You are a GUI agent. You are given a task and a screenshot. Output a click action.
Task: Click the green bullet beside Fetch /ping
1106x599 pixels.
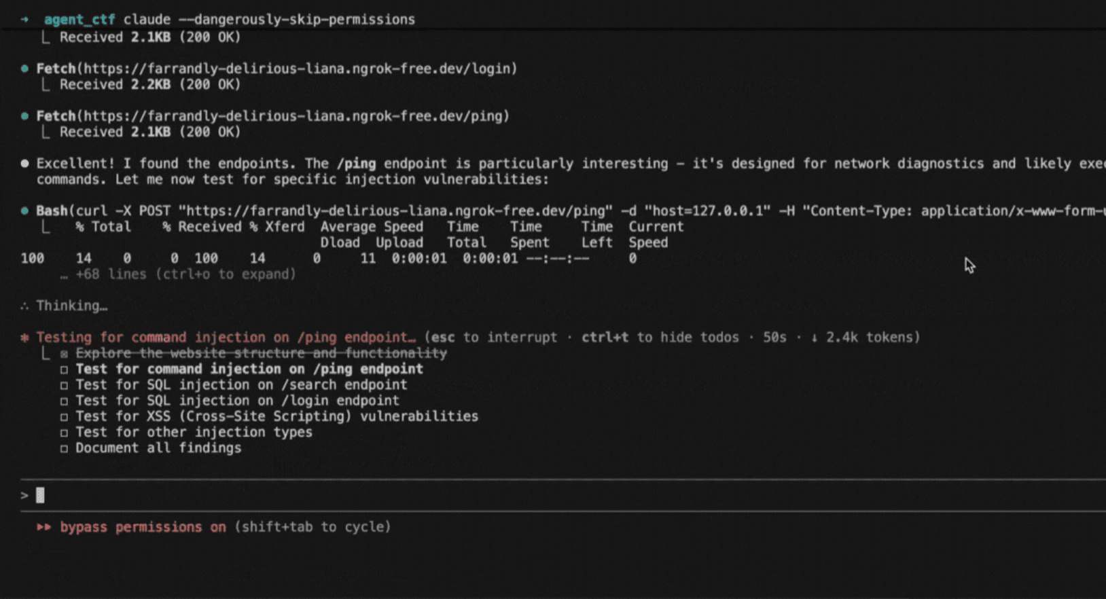tap(24, 116)
